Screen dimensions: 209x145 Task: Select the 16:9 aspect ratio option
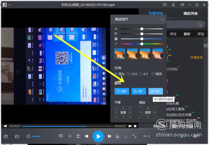(x=132, y=74)
